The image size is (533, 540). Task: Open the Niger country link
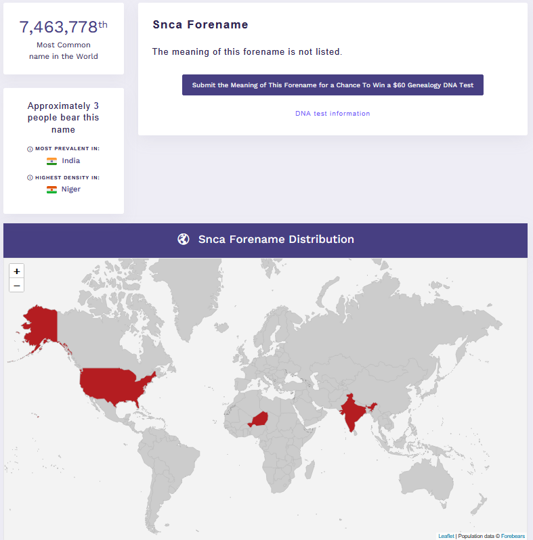click(70, 189)
